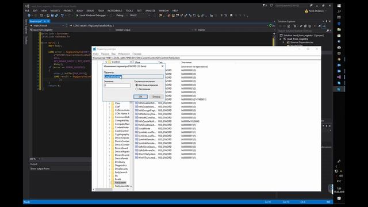This screenshot has height=207, width=368.
Task: Collapse the Control key in registry tree
Action: coord(106,62)
